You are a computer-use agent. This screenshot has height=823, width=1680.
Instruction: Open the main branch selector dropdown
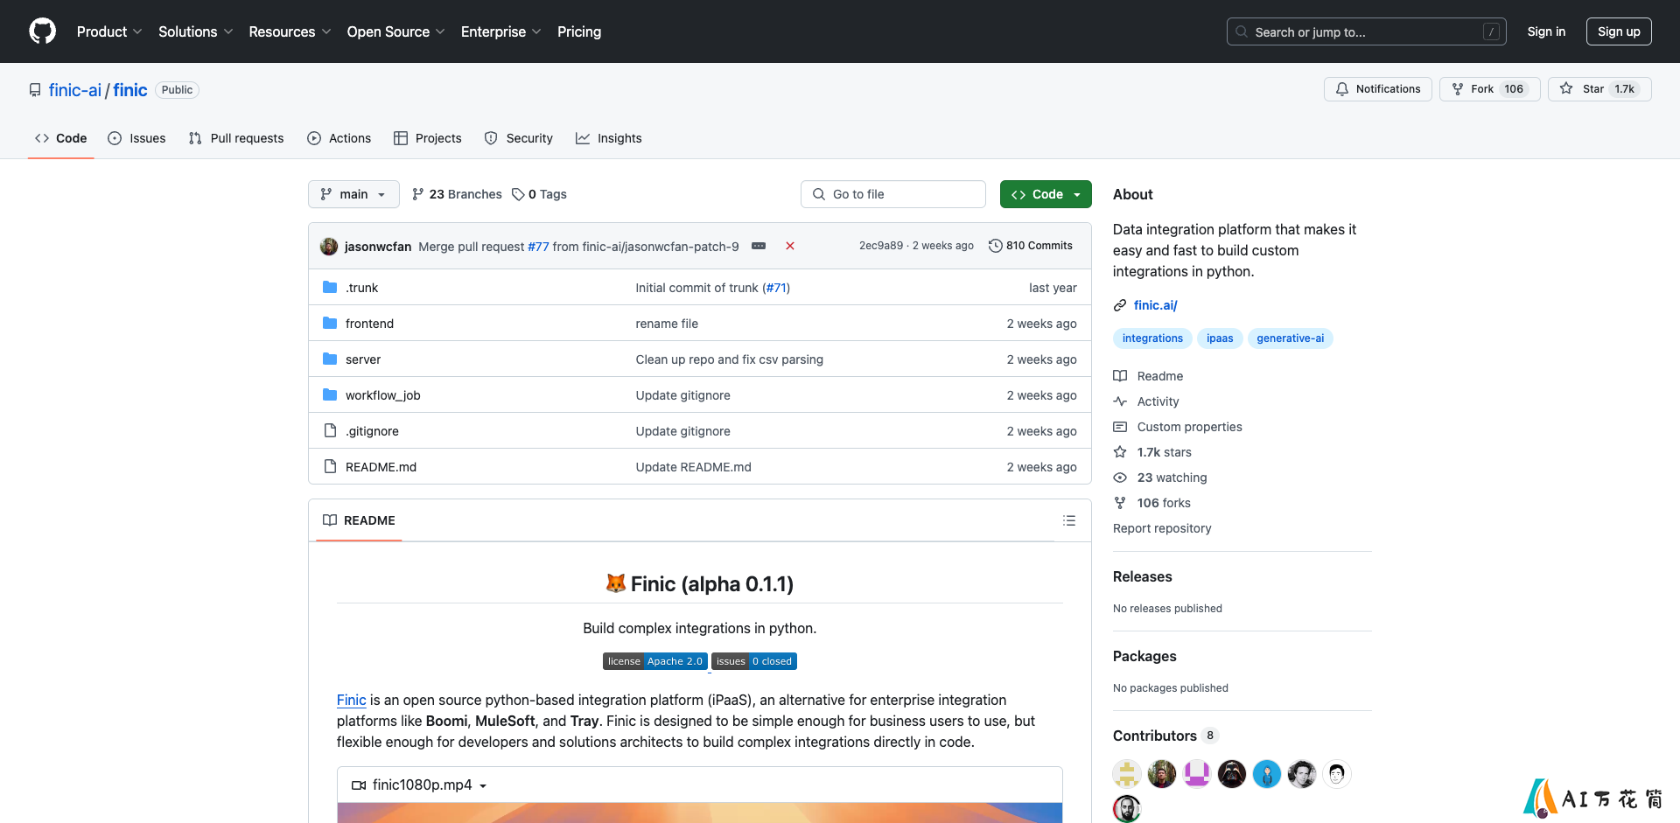pos(353,194)
